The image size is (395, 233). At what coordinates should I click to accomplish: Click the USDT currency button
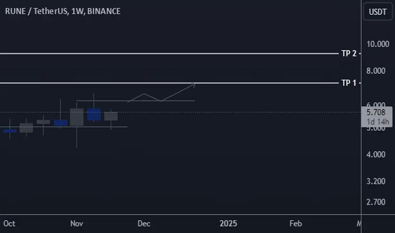coord(378,11)
